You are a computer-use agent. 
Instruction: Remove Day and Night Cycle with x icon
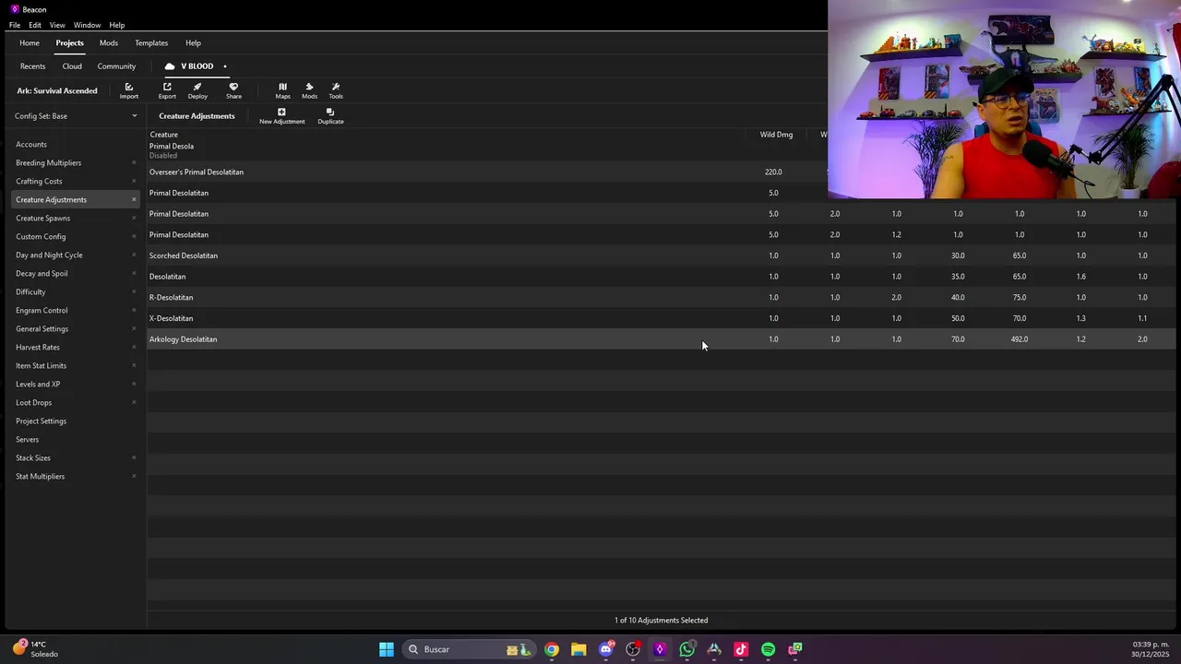[x=134, y=255]
